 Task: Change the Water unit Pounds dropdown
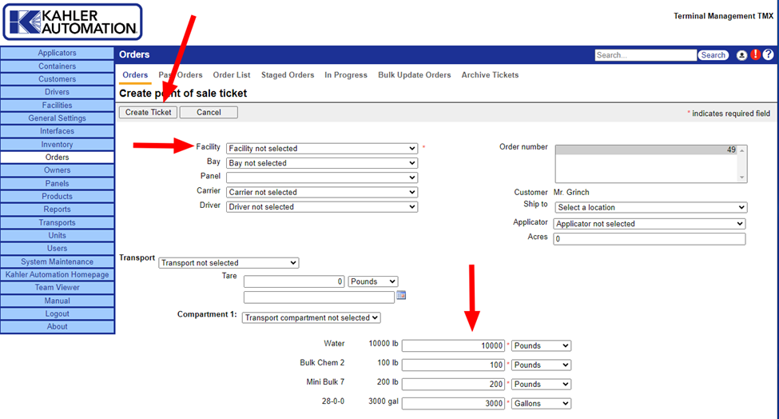(541, 345)
